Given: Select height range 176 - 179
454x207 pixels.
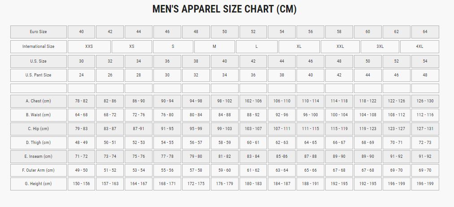Looking at the screenshot, I should (225, 184).
